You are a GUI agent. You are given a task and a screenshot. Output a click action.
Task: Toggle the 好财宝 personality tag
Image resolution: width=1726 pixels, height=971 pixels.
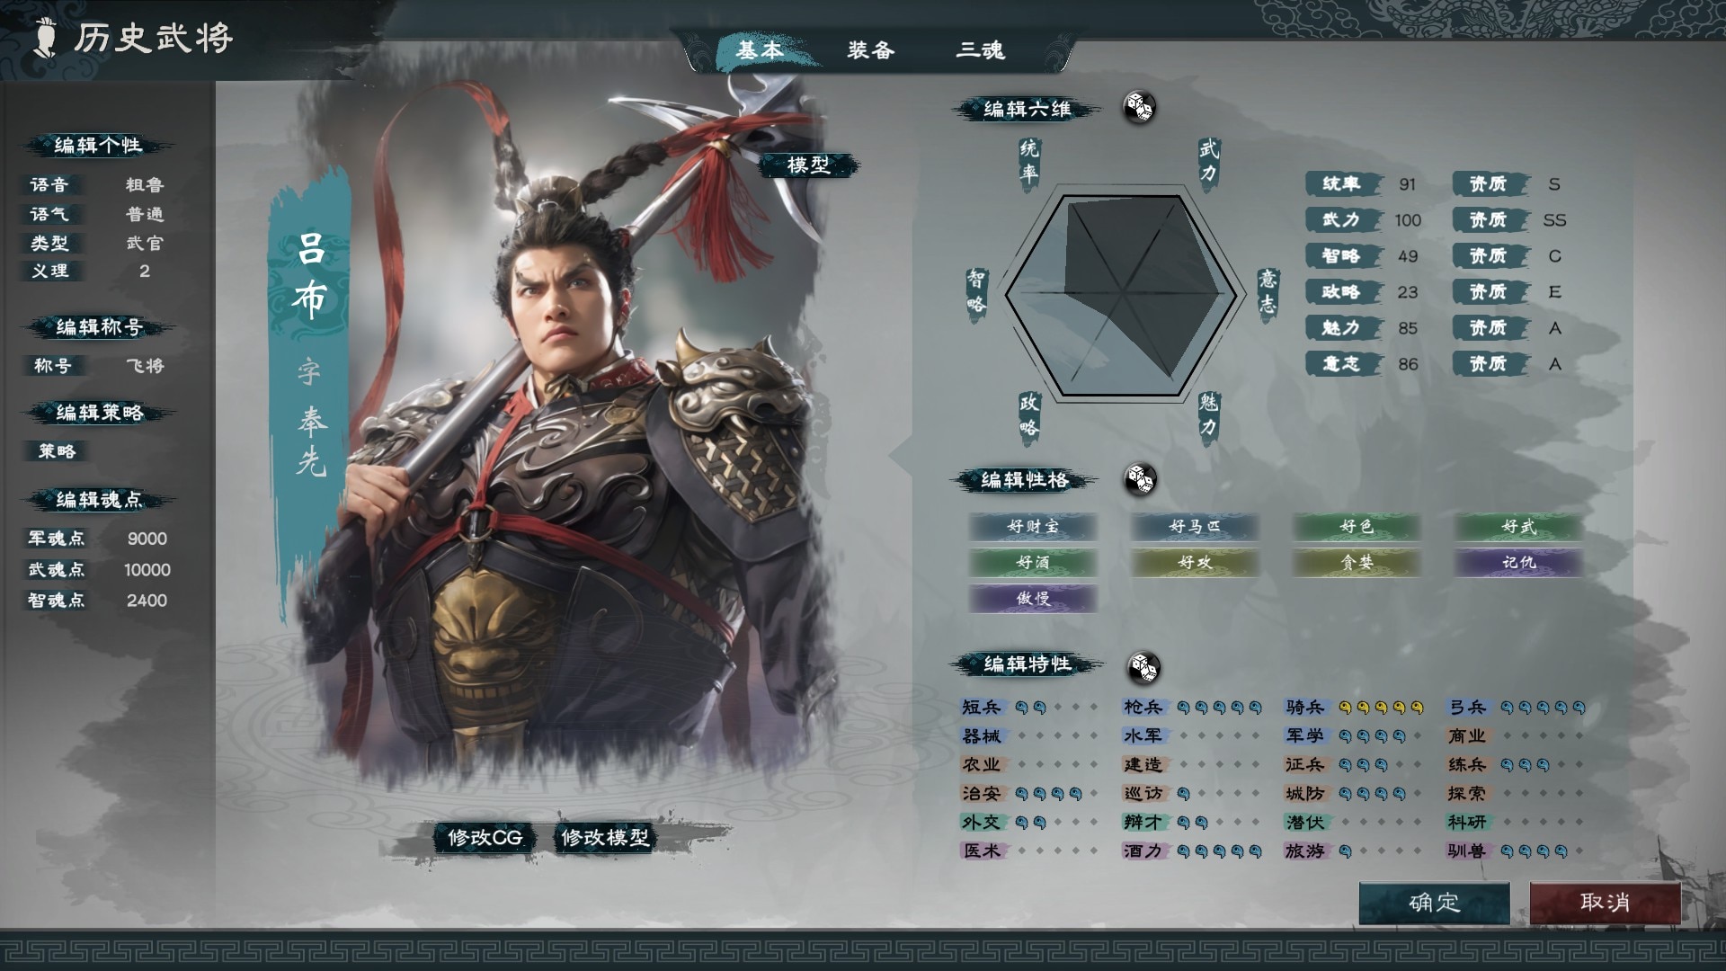[x=1033, y=527]
